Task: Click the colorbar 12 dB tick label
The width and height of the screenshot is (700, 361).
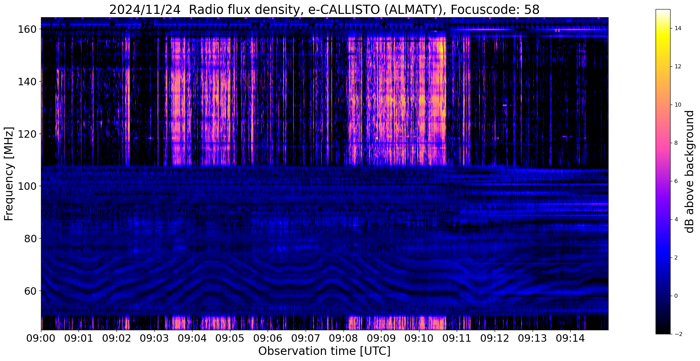Action: point(678,67)
